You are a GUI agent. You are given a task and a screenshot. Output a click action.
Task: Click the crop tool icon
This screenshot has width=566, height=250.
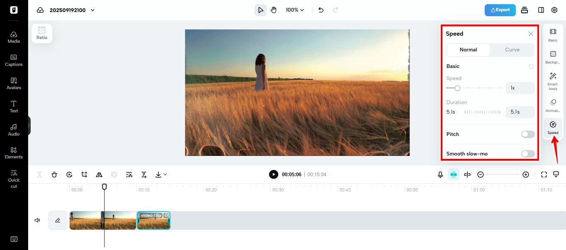coord(84,175)
